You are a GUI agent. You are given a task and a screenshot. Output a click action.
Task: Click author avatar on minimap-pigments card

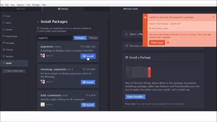43,82
